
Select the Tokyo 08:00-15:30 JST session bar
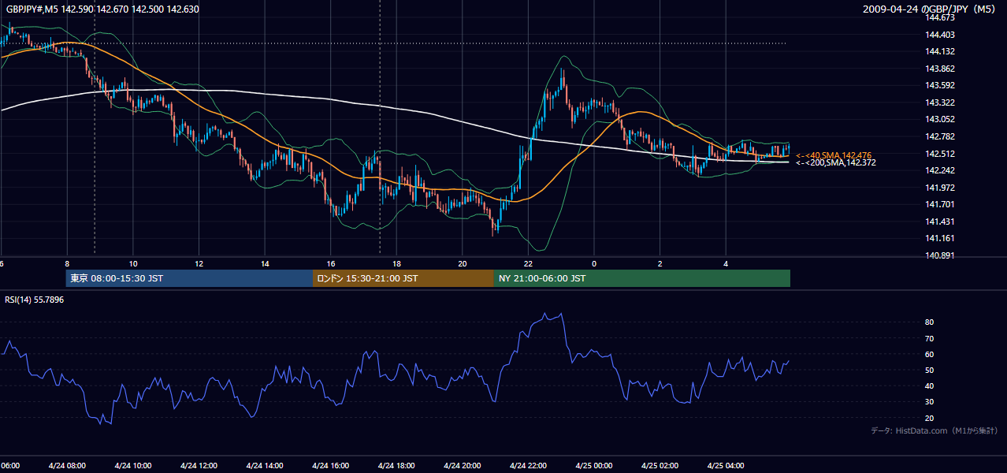(189, 278)
